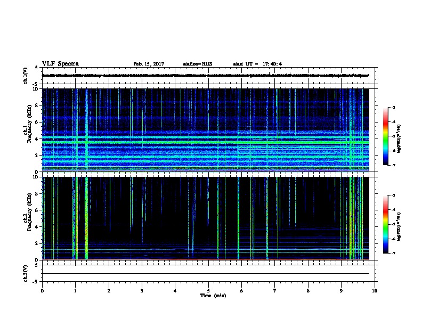Image resolution: width=422 pixels, height=326 pixels.
Task: Click tick label 4 on the Time axis
Action: 175,291
